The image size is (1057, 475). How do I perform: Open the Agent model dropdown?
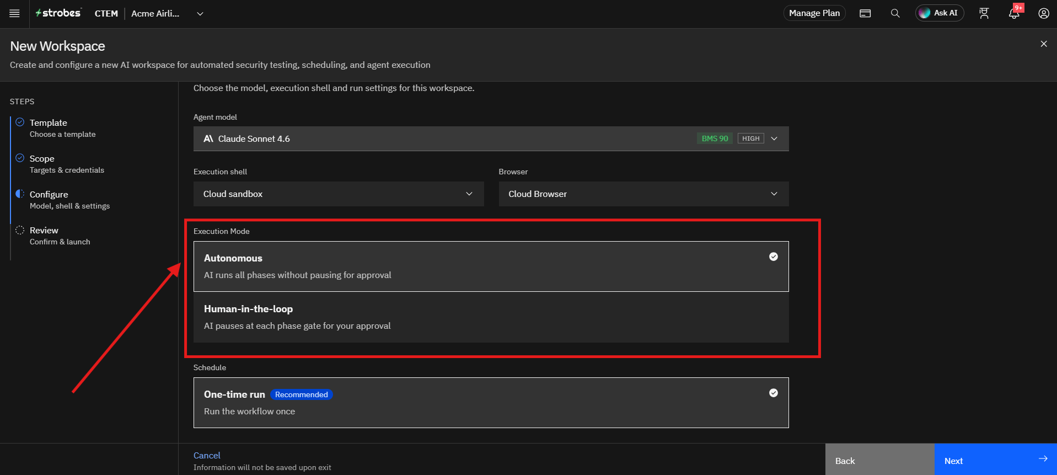491,138
